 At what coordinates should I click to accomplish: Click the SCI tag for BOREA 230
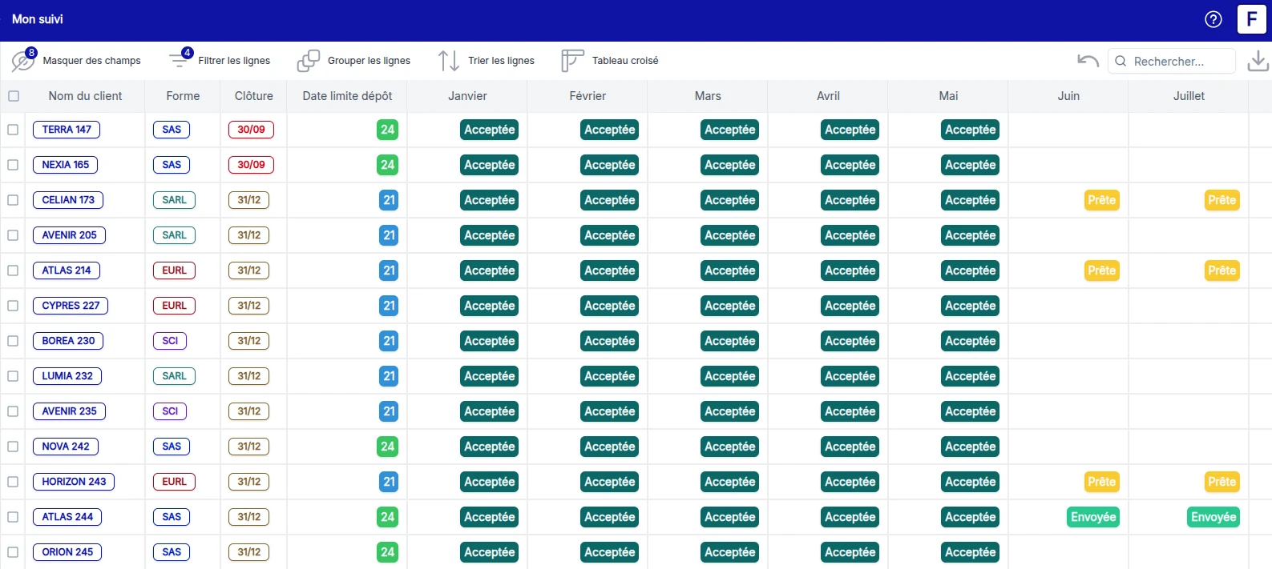170,341
